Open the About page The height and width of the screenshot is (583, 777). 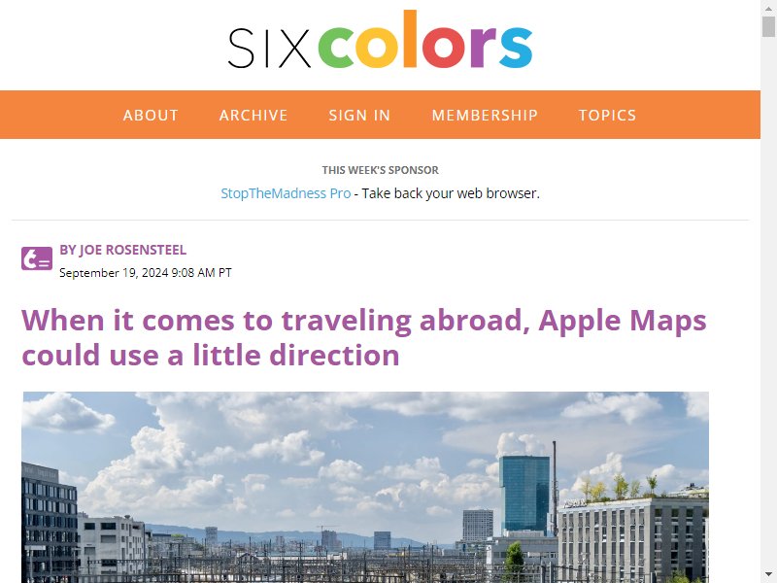(151, 115)
